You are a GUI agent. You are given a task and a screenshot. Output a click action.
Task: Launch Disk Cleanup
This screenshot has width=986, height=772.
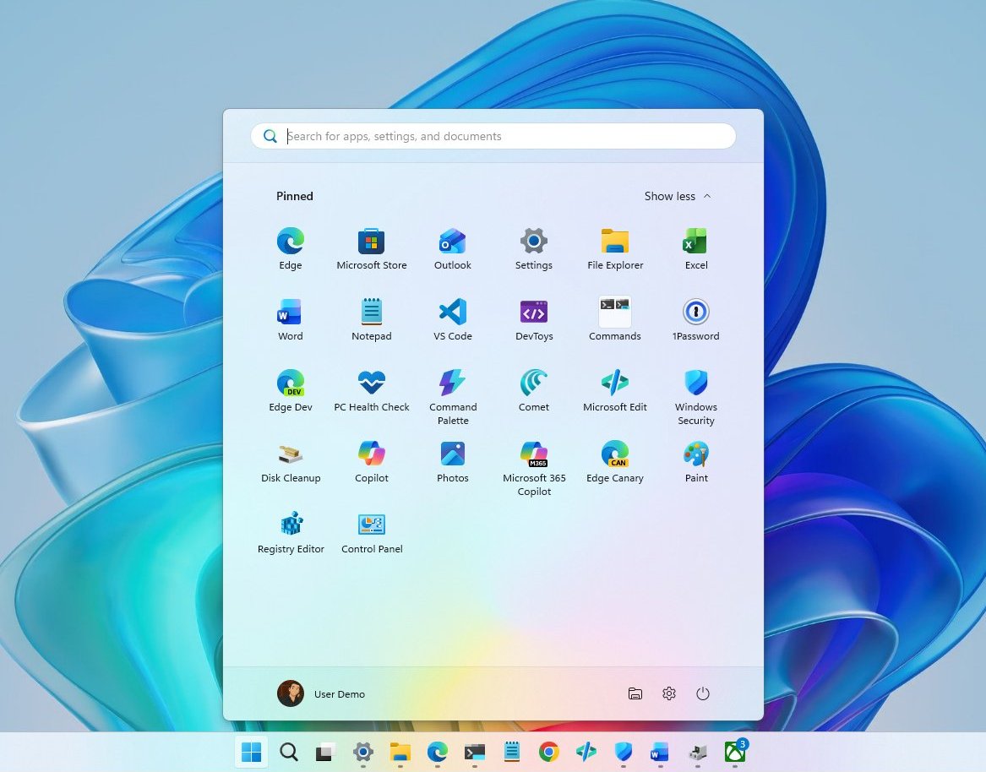tap(290, 454)
